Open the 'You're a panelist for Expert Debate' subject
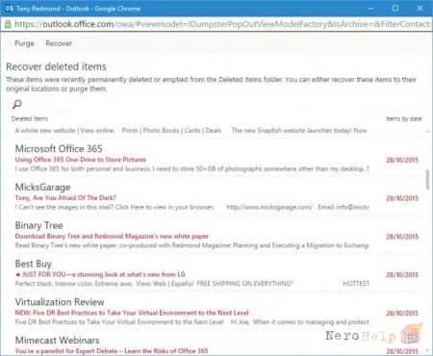This screenshot has width=433, height=356. tap(112, 351)
